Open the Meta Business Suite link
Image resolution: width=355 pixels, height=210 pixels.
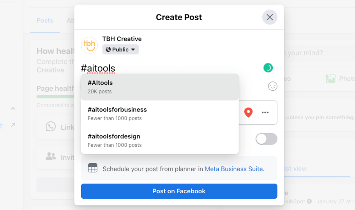pos(234,169)
